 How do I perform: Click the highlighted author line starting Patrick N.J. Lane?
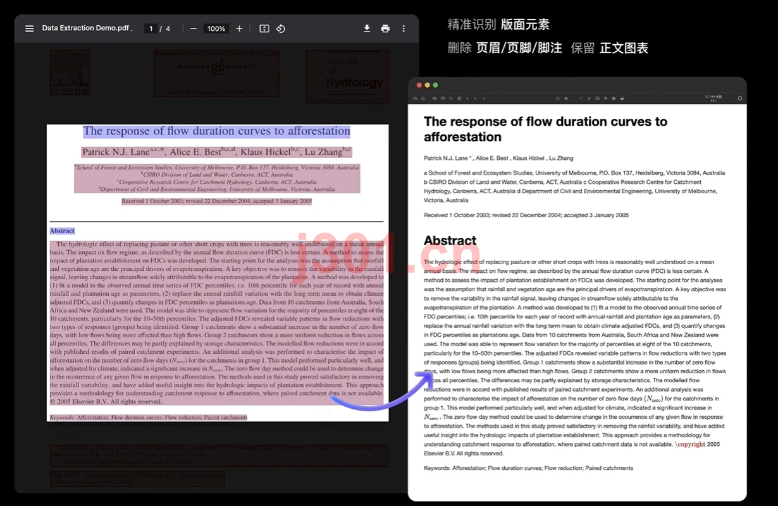tap(216, 152)
